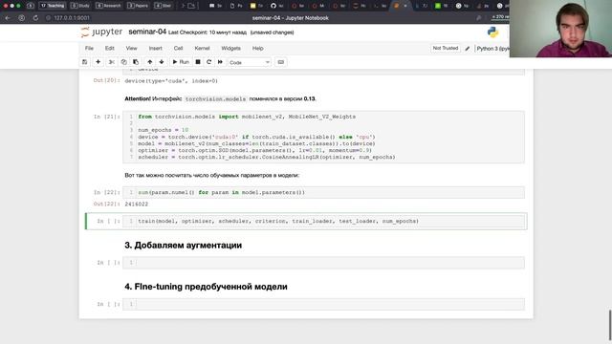Image resolution: width=612 pixels, height=344 pixels.
Task: Go back with browser back arrow
Action: [8, 18]
